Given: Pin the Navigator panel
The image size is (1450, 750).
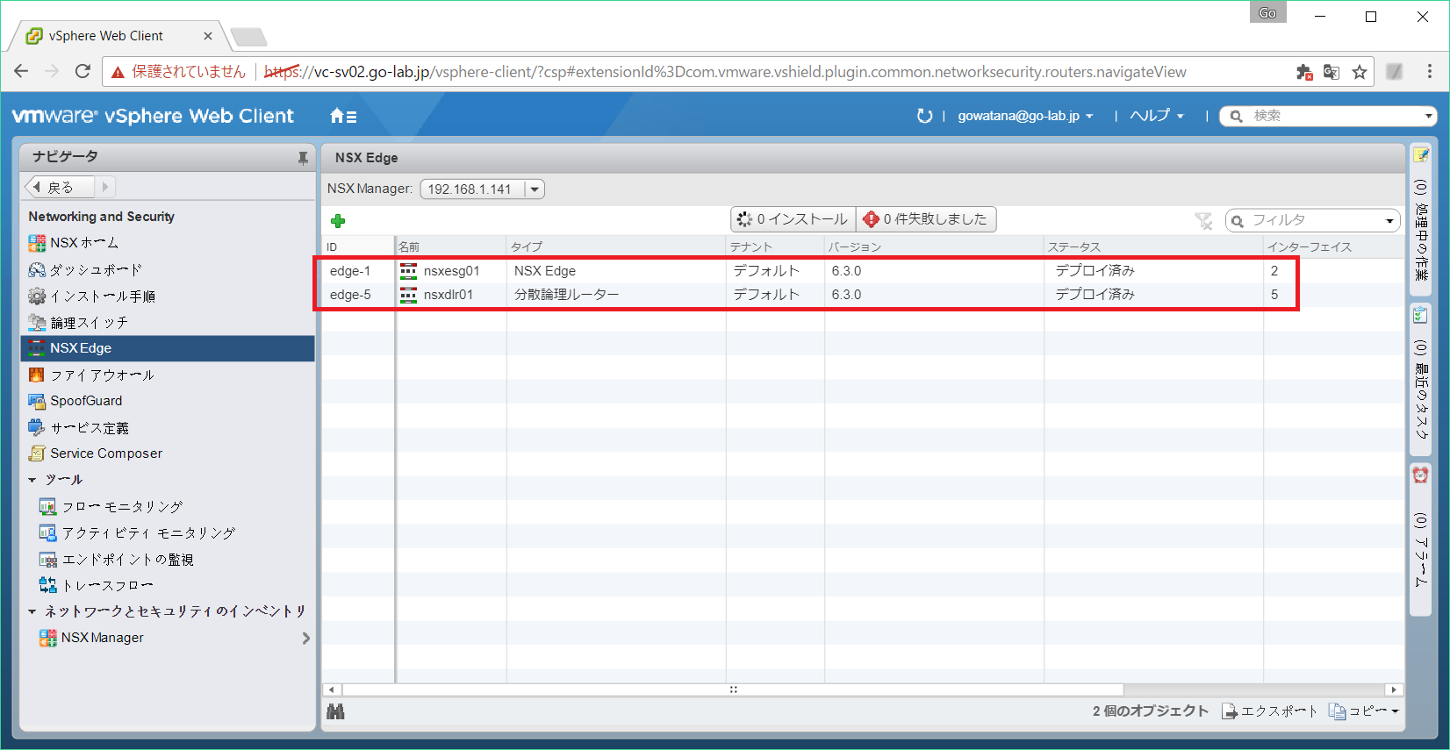Looking at the screenshot, I should point(303,158).
